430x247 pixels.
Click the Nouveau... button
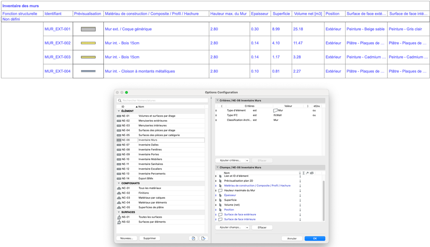(127, 238)
